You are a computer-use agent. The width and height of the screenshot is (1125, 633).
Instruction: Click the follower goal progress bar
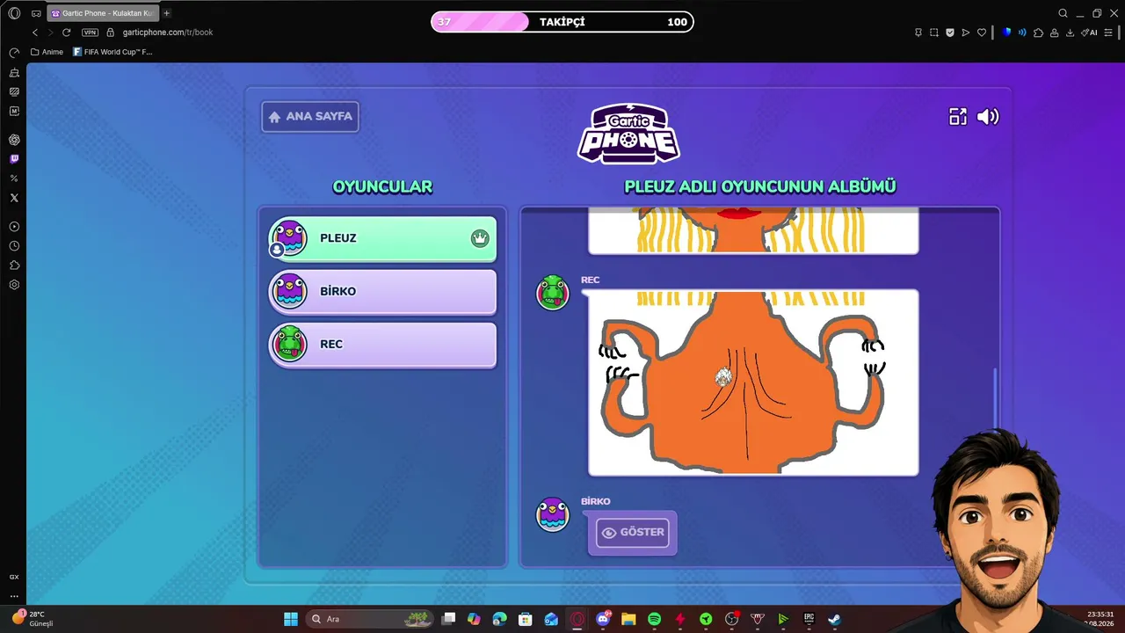(562, 22)
